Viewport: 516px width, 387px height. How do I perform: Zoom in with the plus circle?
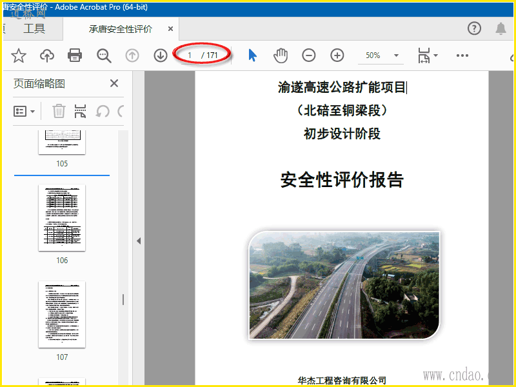pyautogui.click(x=337, y=55)
